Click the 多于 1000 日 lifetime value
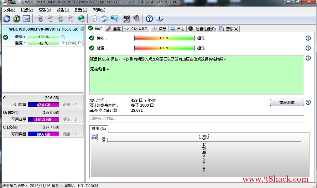The width and height of the screenshot is (317, 188). coord(142,105)
